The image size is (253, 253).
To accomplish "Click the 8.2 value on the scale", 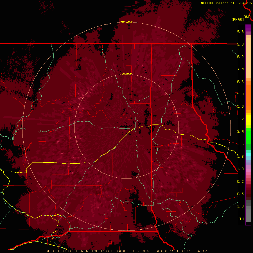I will [240, 57].
